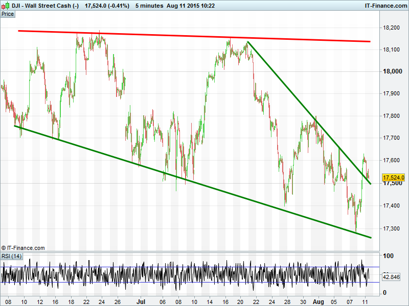The width and height of the screenshot is (409, 306).
Task: Click the 17,700 price axis label
Action: pos(391,138)
